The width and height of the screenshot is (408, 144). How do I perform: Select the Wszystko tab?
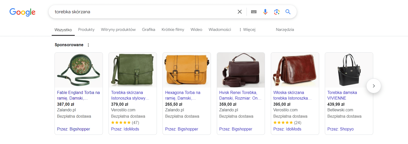[63, 30]
